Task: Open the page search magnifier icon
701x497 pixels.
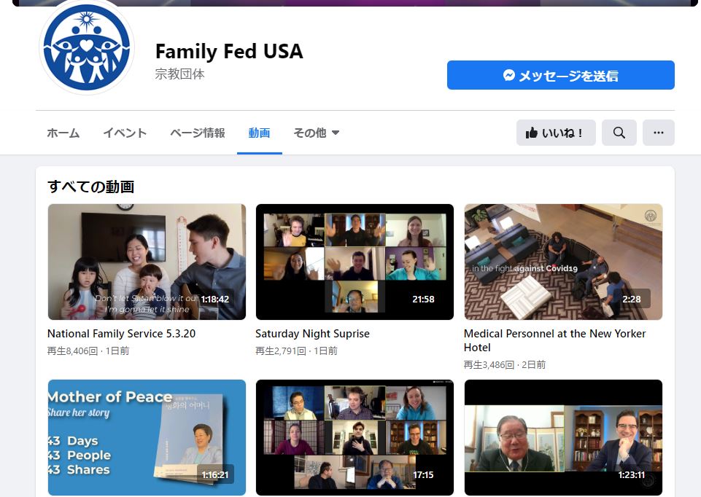Action: pos(619,133)
